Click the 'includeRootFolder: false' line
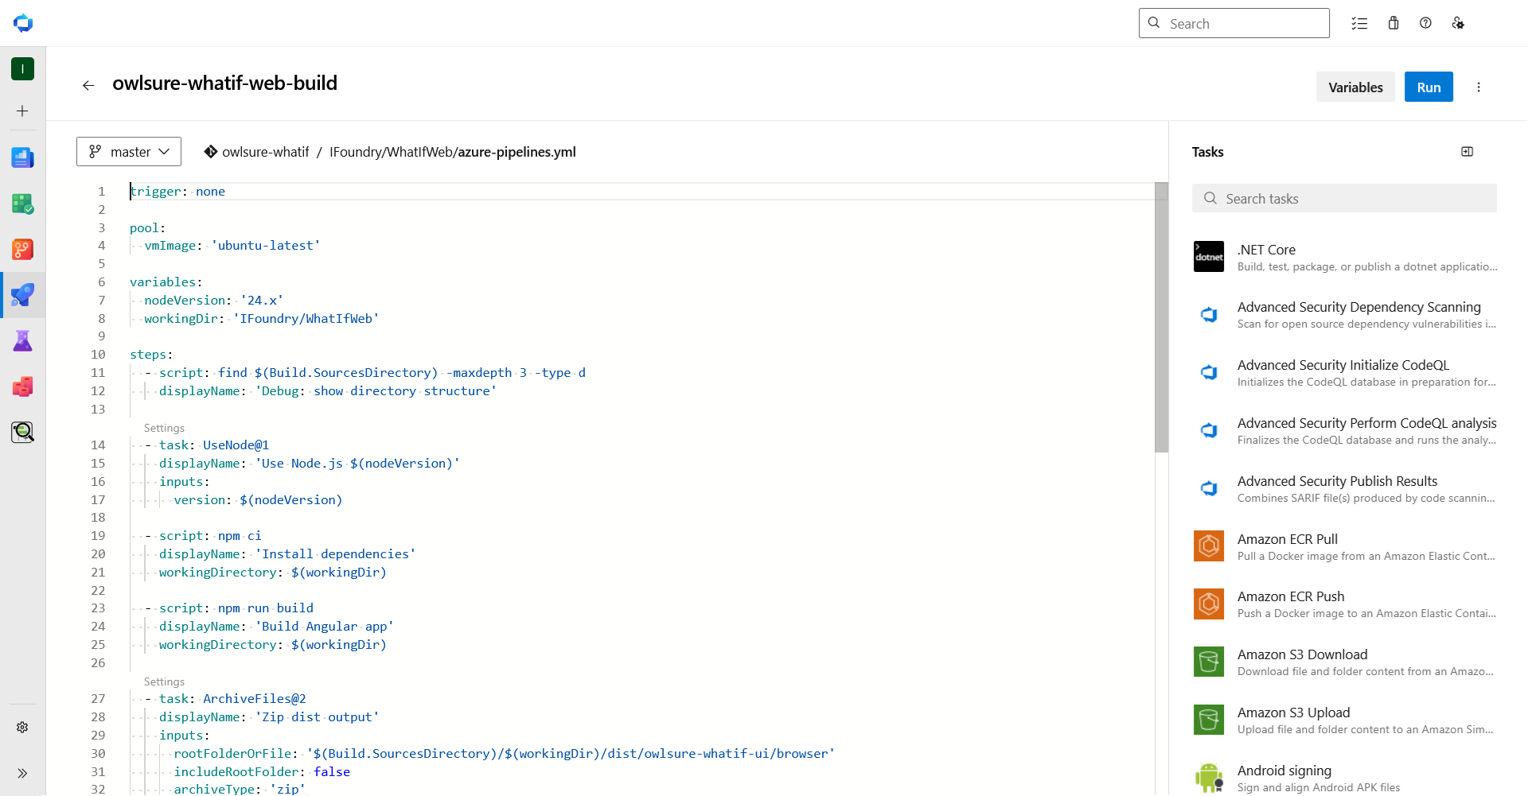1528x796 pixels. coord(262,772)
